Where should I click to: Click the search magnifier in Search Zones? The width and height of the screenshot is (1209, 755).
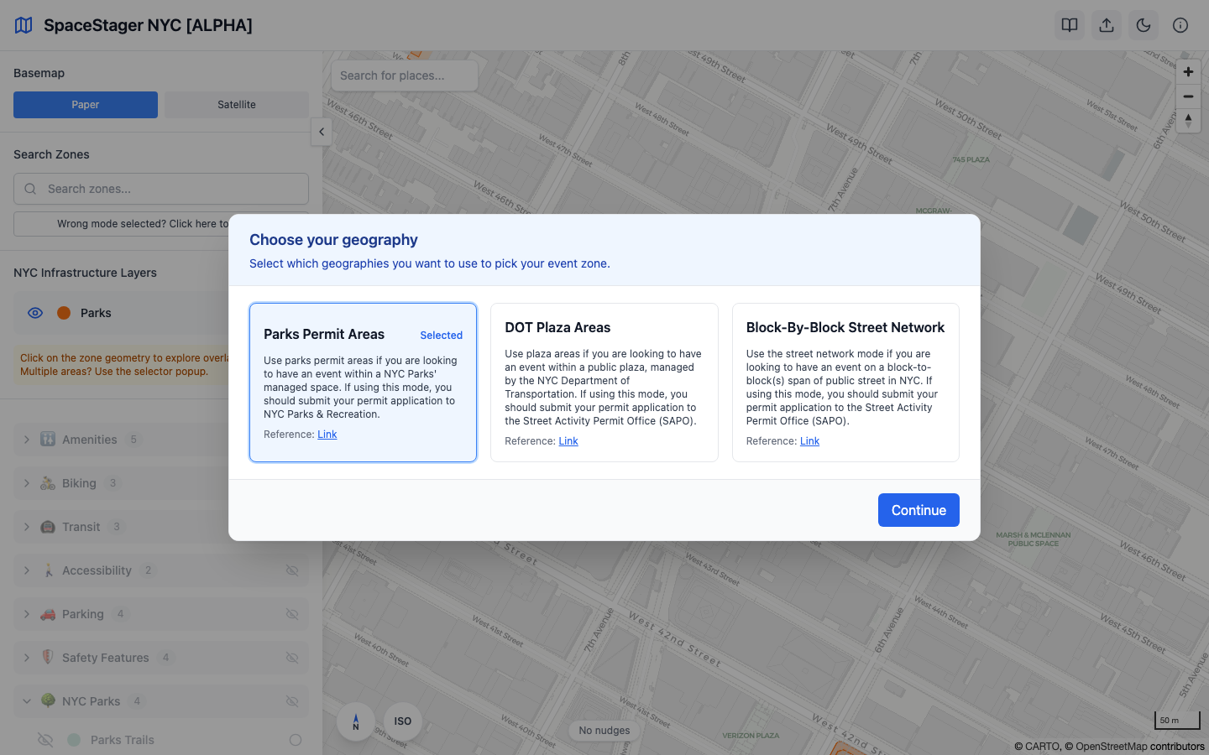pos(30,189)
